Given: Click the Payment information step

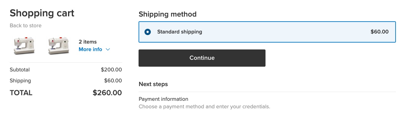Looking at the screenshot, I should click(163, 99).
